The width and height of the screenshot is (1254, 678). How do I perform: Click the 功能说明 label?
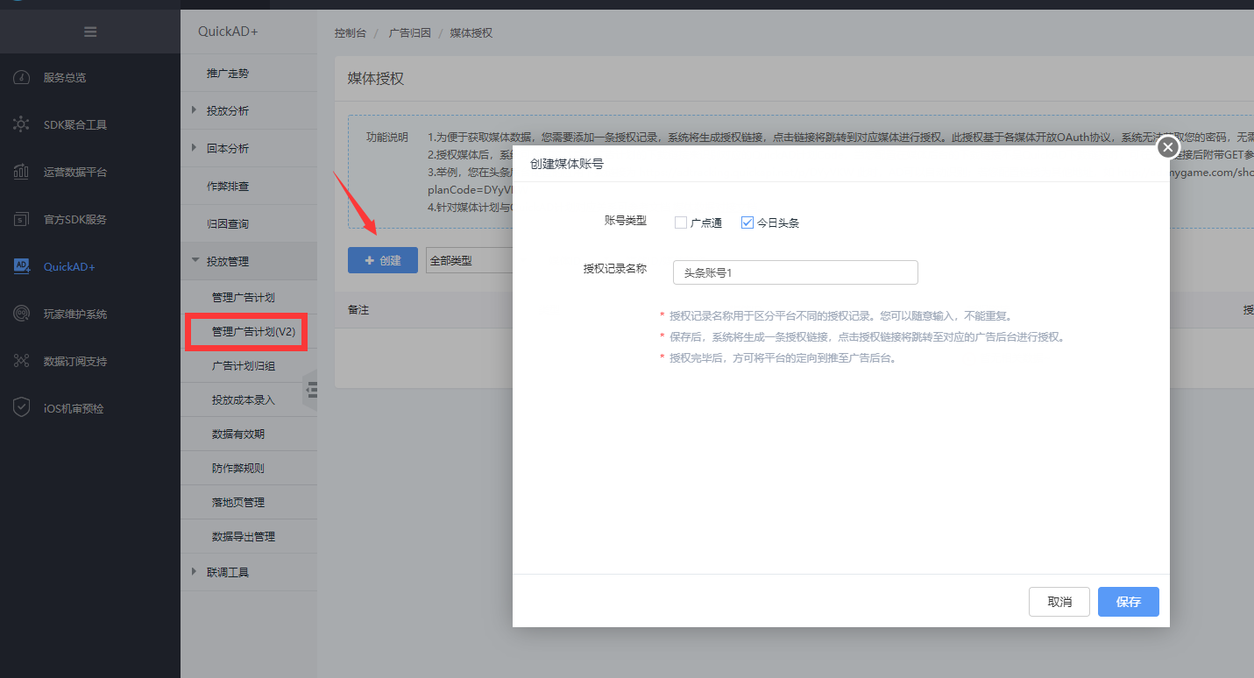click(x=387, y=138)
